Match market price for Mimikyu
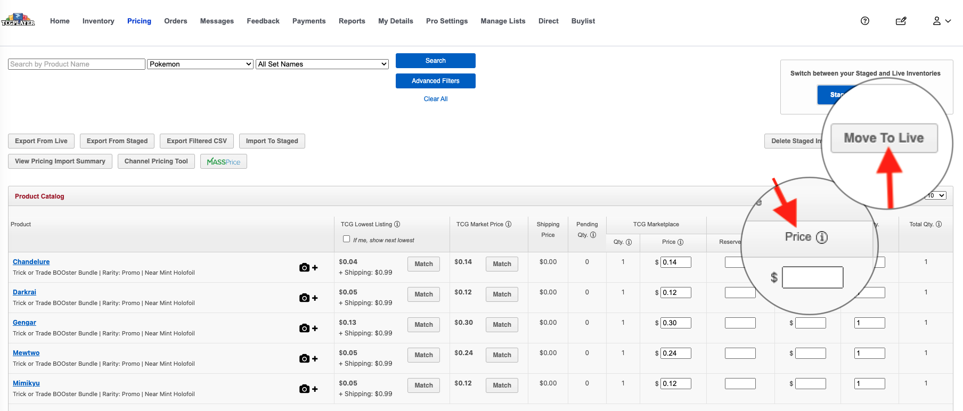 (502, 385)
